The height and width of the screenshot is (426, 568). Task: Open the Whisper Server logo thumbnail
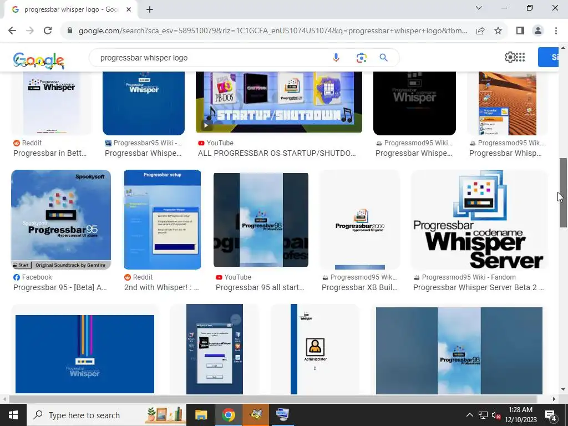click(479, 220)
